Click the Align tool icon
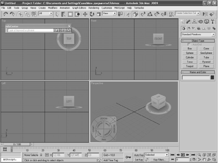 coord(212,14)
